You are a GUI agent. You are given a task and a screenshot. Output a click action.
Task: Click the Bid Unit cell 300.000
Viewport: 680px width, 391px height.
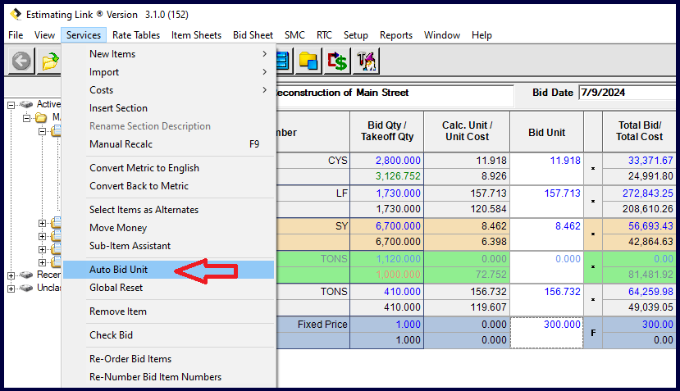click(547, 332)
